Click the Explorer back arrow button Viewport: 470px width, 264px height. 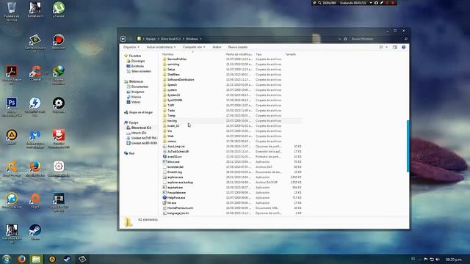(123, 39)
